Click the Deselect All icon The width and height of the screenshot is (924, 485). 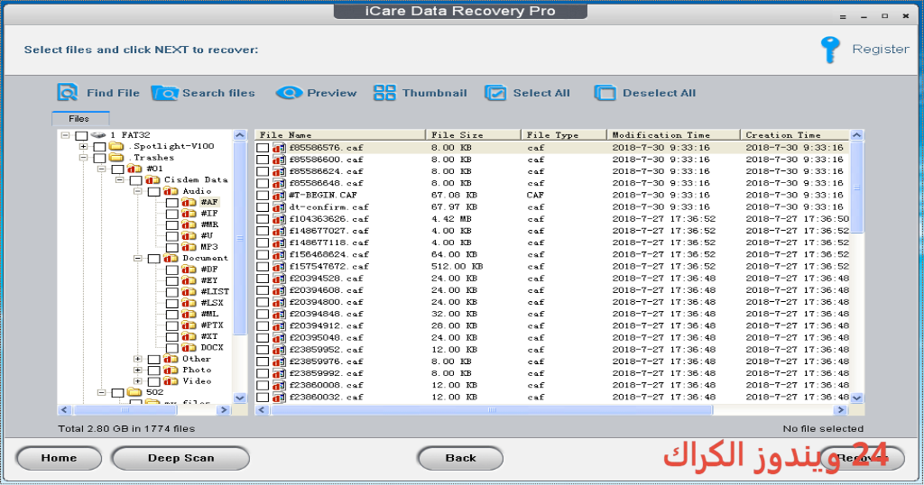(605, 93)
